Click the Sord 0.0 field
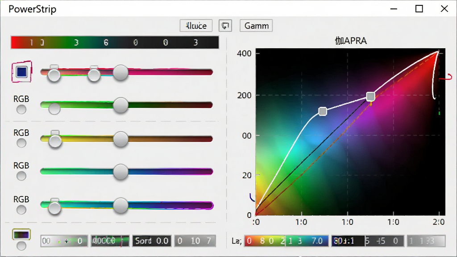 coord(152,241)
